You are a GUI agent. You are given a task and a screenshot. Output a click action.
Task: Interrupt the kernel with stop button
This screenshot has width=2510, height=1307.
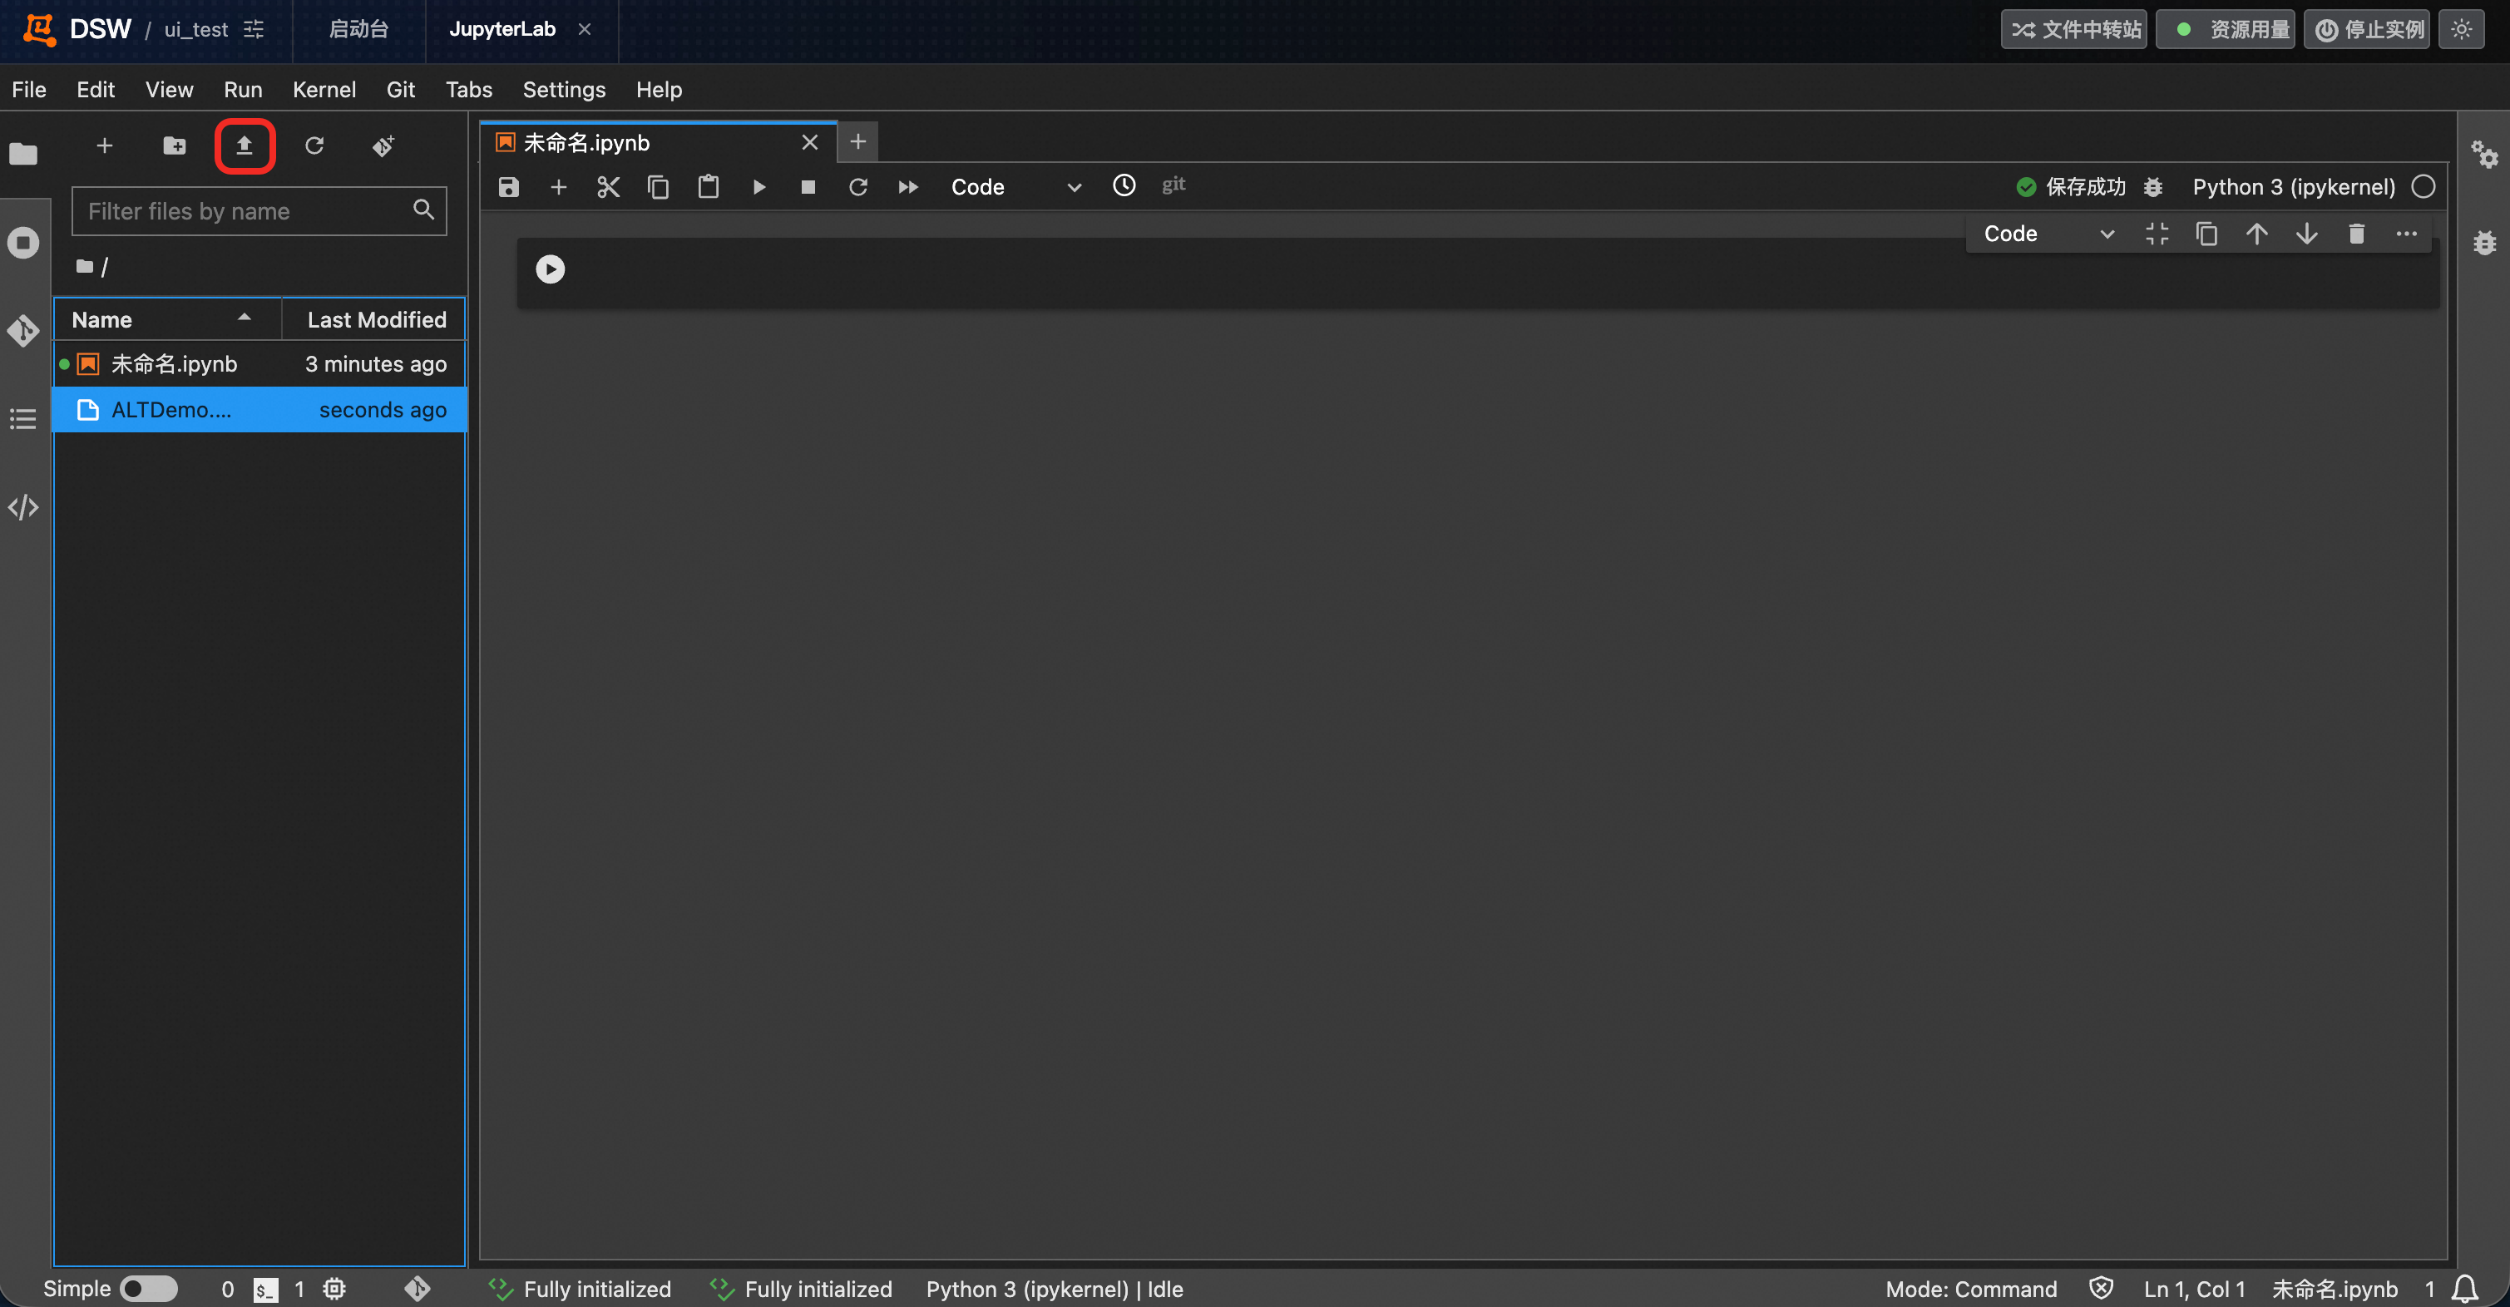[808, 187]
